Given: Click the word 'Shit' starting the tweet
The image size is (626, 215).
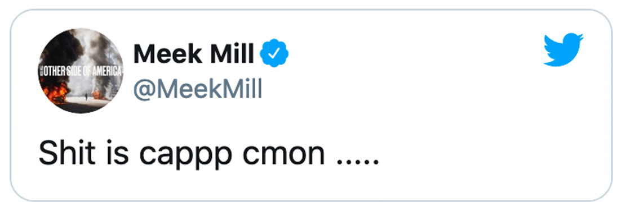Looking at the screenshot, I should point(67,153).
